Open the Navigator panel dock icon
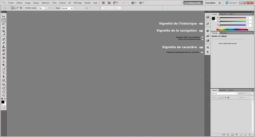255x137 pixels. point(207,31)
